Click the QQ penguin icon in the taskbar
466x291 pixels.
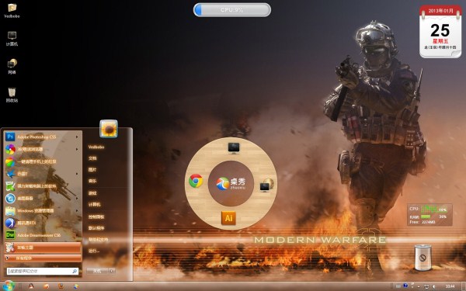click(31, 286)
